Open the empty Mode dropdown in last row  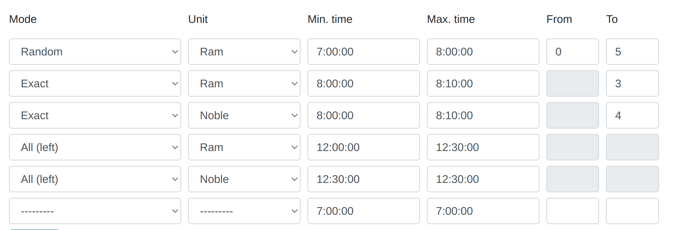pyautogui.click(x=95, y=211)
